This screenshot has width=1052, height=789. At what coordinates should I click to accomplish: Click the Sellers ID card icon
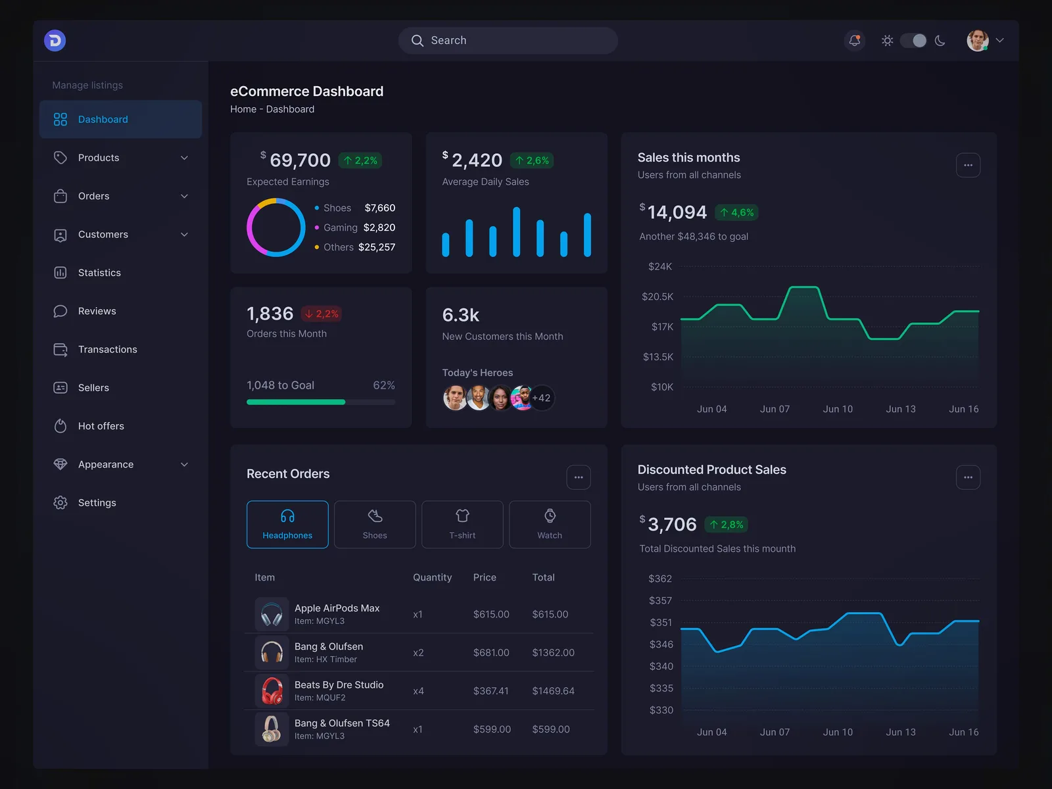60,388
